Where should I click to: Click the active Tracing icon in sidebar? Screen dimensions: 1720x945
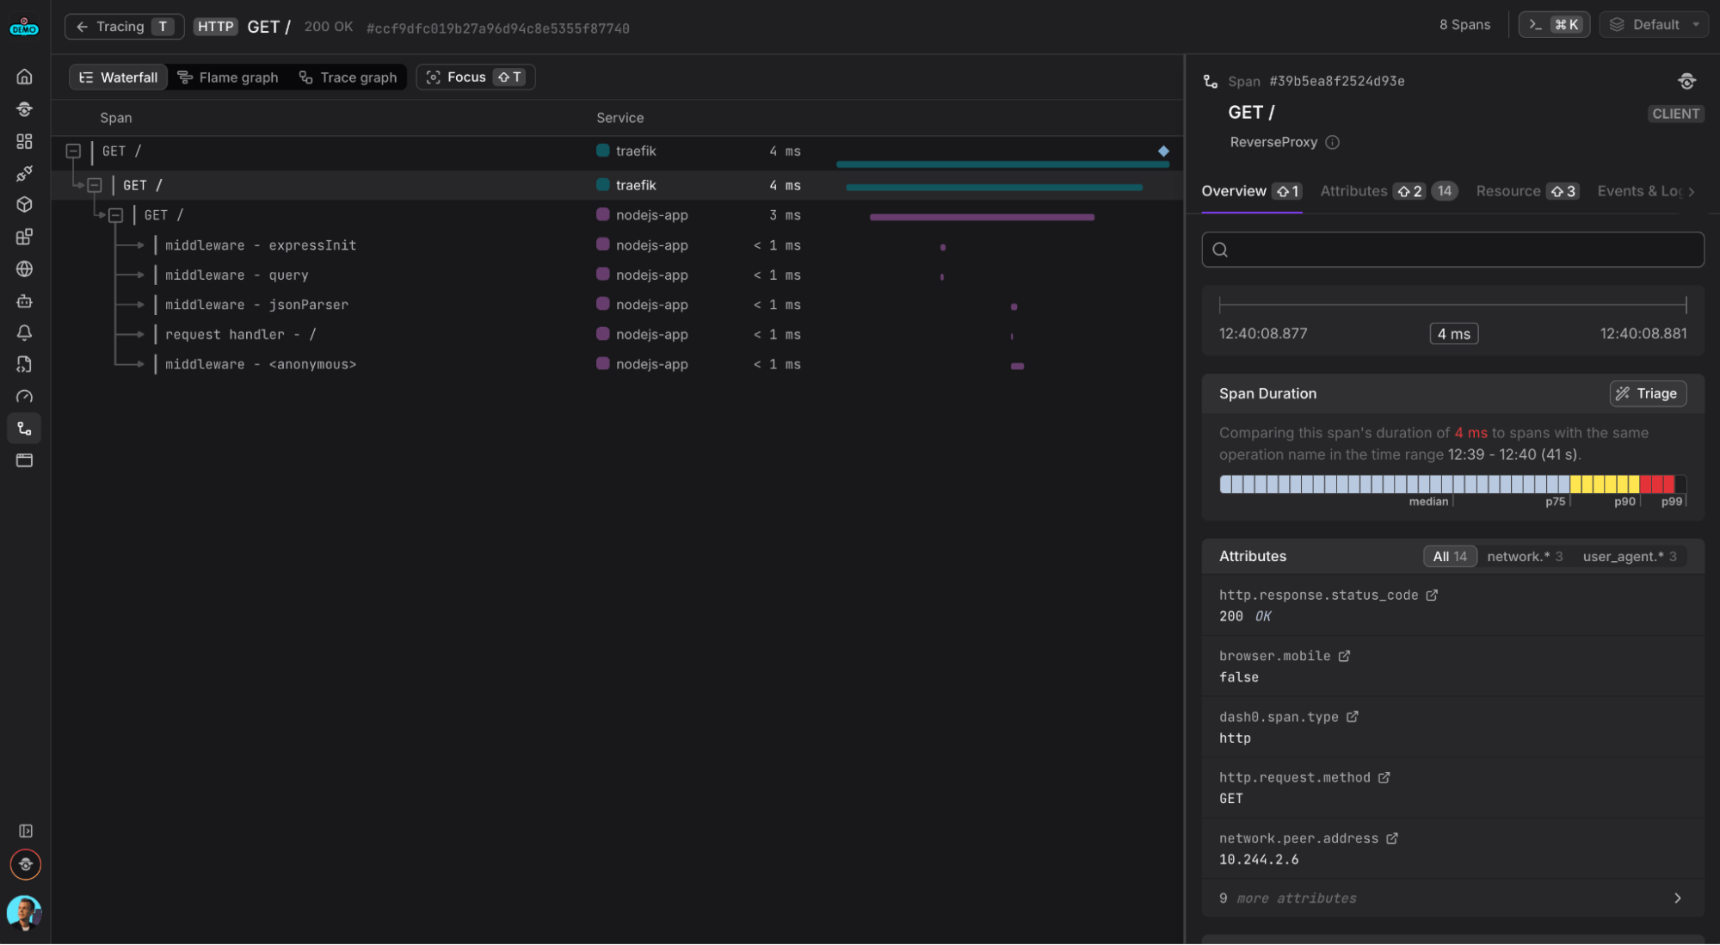(x=24, y=429)
